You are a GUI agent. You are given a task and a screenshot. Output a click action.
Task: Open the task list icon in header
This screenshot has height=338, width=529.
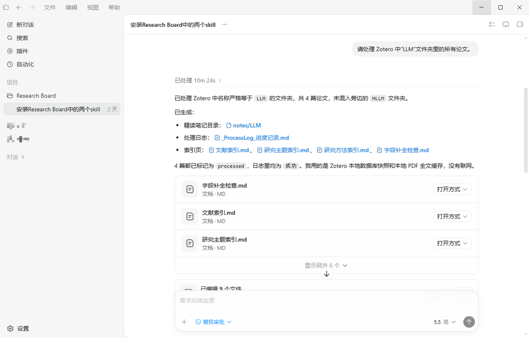click(x=492, y=24)
